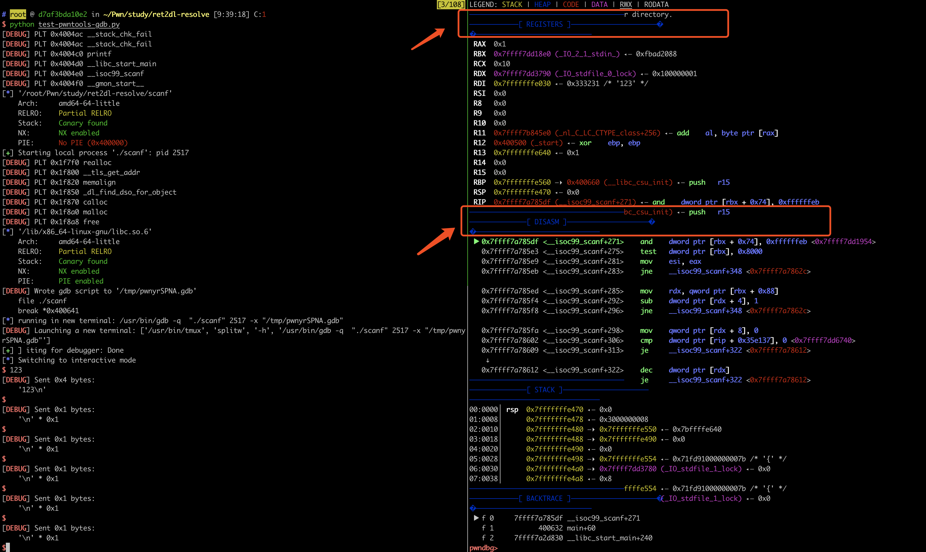Click backtrace frame f 0 __isoc99_scanf+271
The width and height of the screenshot is (926, 552).
click(557, 518)
